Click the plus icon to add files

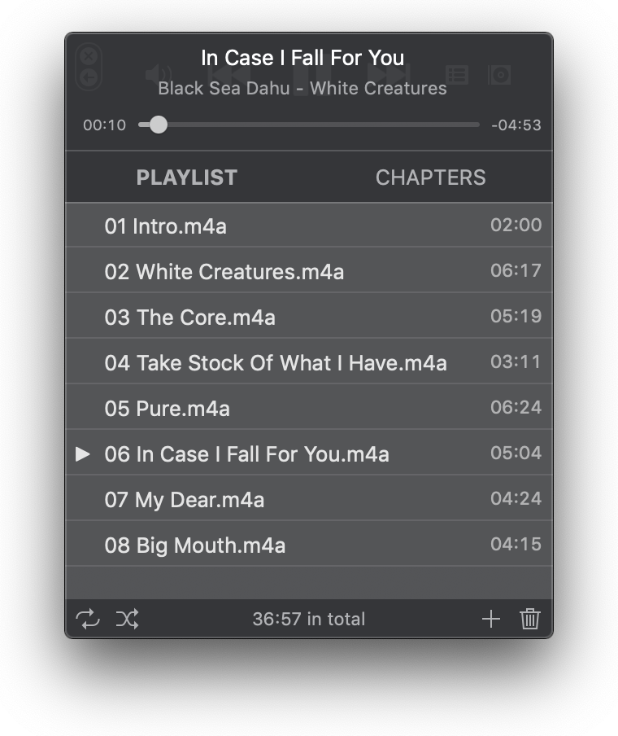click(x=490, y=619)
